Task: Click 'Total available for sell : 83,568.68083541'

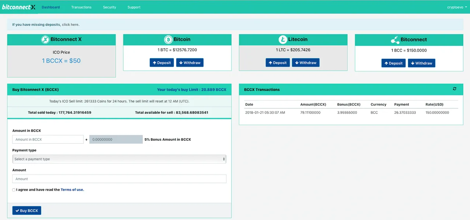Action: (x=171, y=113)
